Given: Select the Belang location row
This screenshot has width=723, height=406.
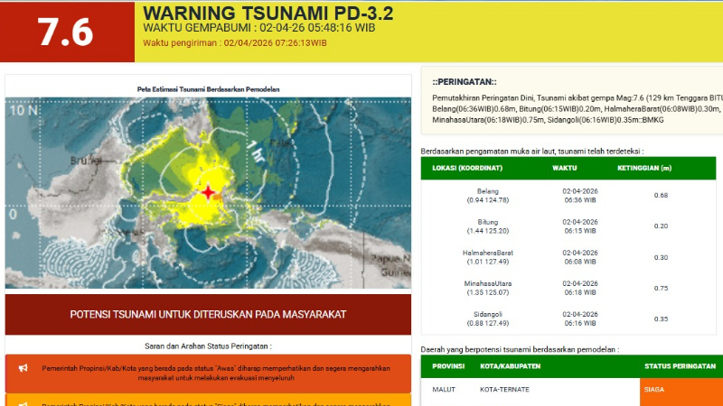Looking at the screenshot, I should click(x=571, y=195).
